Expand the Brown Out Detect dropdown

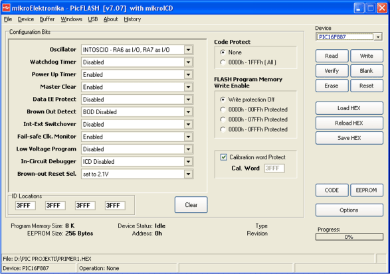188,111
